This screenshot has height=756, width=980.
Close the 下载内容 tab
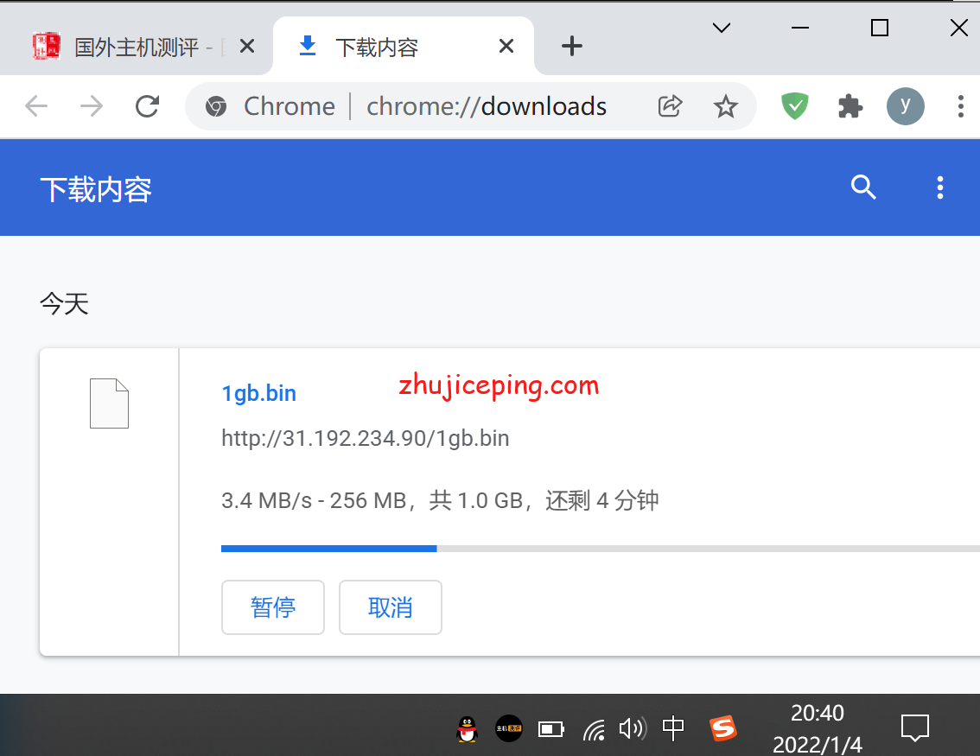(506, 47)
